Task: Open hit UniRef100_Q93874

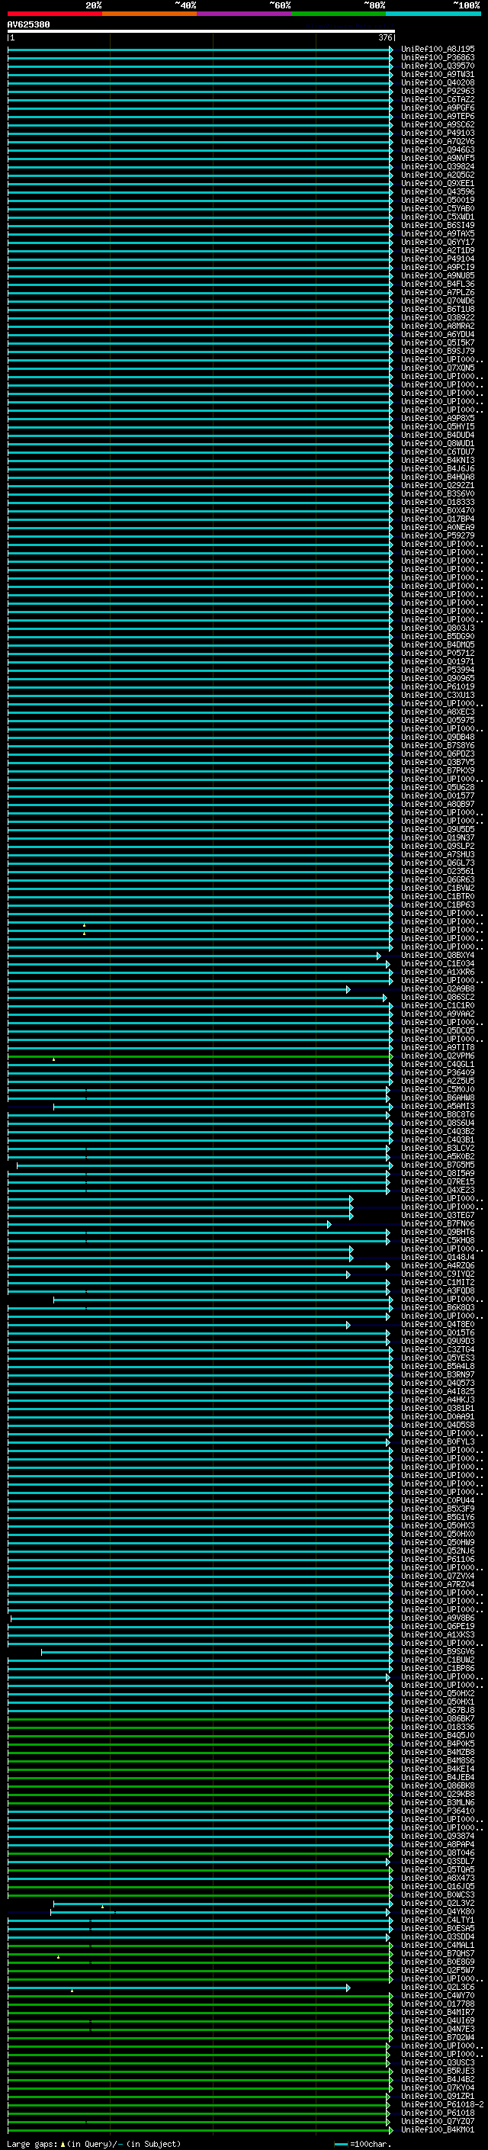Action: (438, 1837)
